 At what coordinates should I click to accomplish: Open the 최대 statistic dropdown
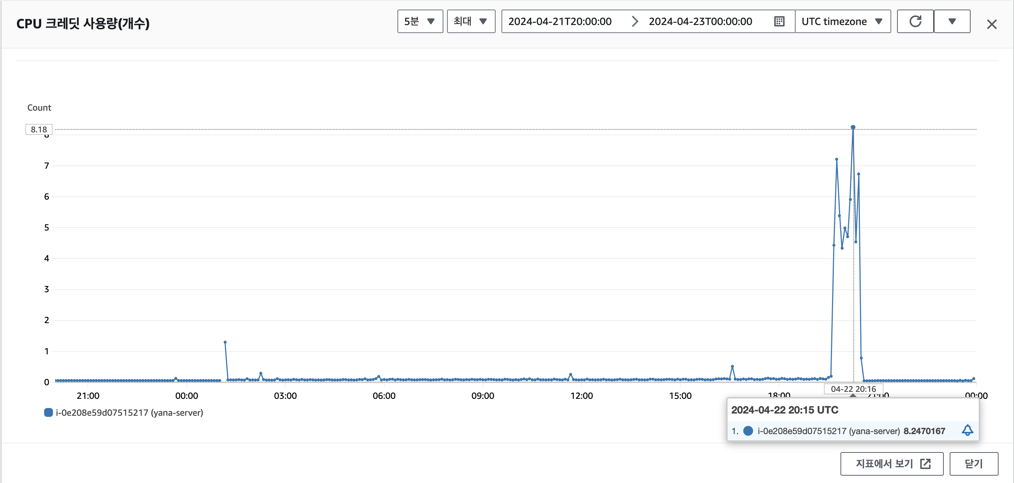click(x=471, y=21)
